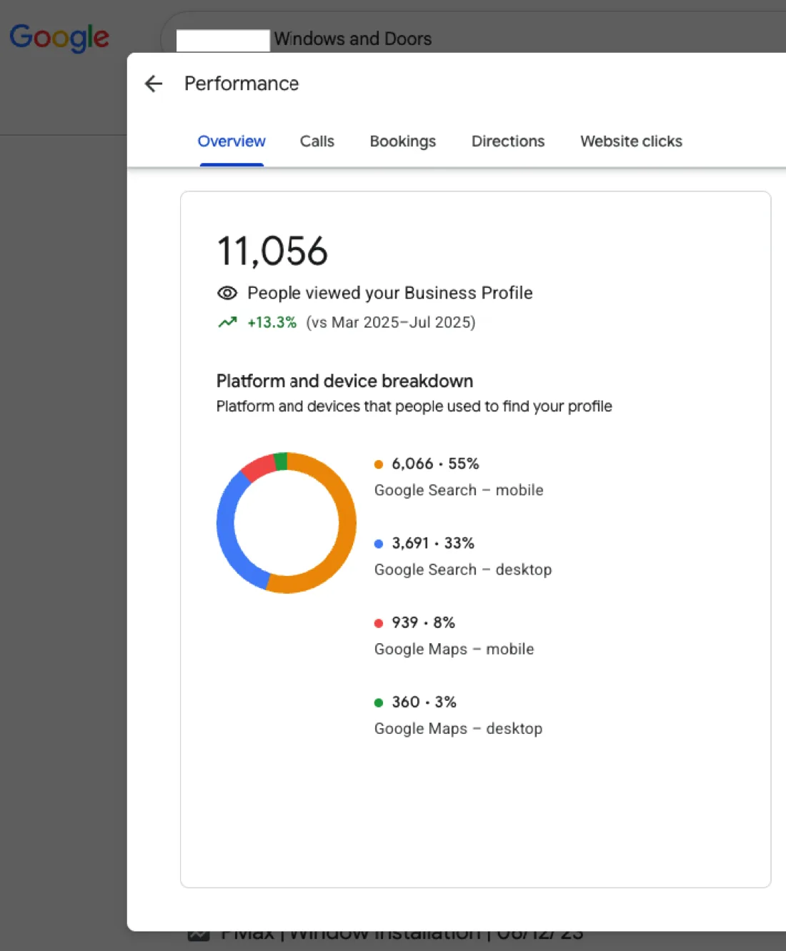Click the red legend dot for 939
The image size is (786, 951).
click(x=379, y=623)
